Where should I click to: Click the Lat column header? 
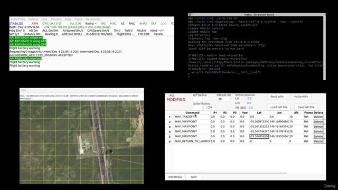[x=259, y=112]
